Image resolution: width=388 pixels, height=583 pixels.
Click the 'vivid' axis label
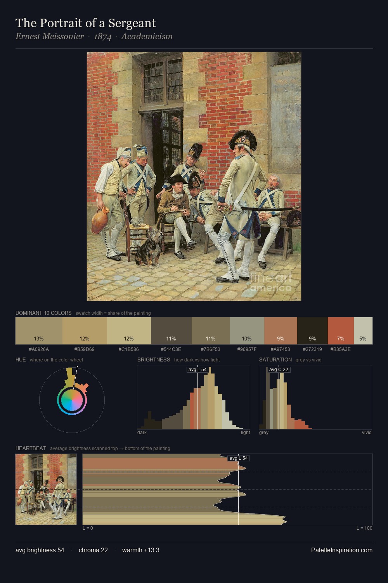point(367,433)
